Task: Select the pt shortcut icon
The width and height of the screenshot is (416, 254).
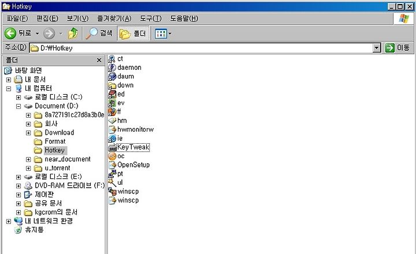Action: point(112,174)
